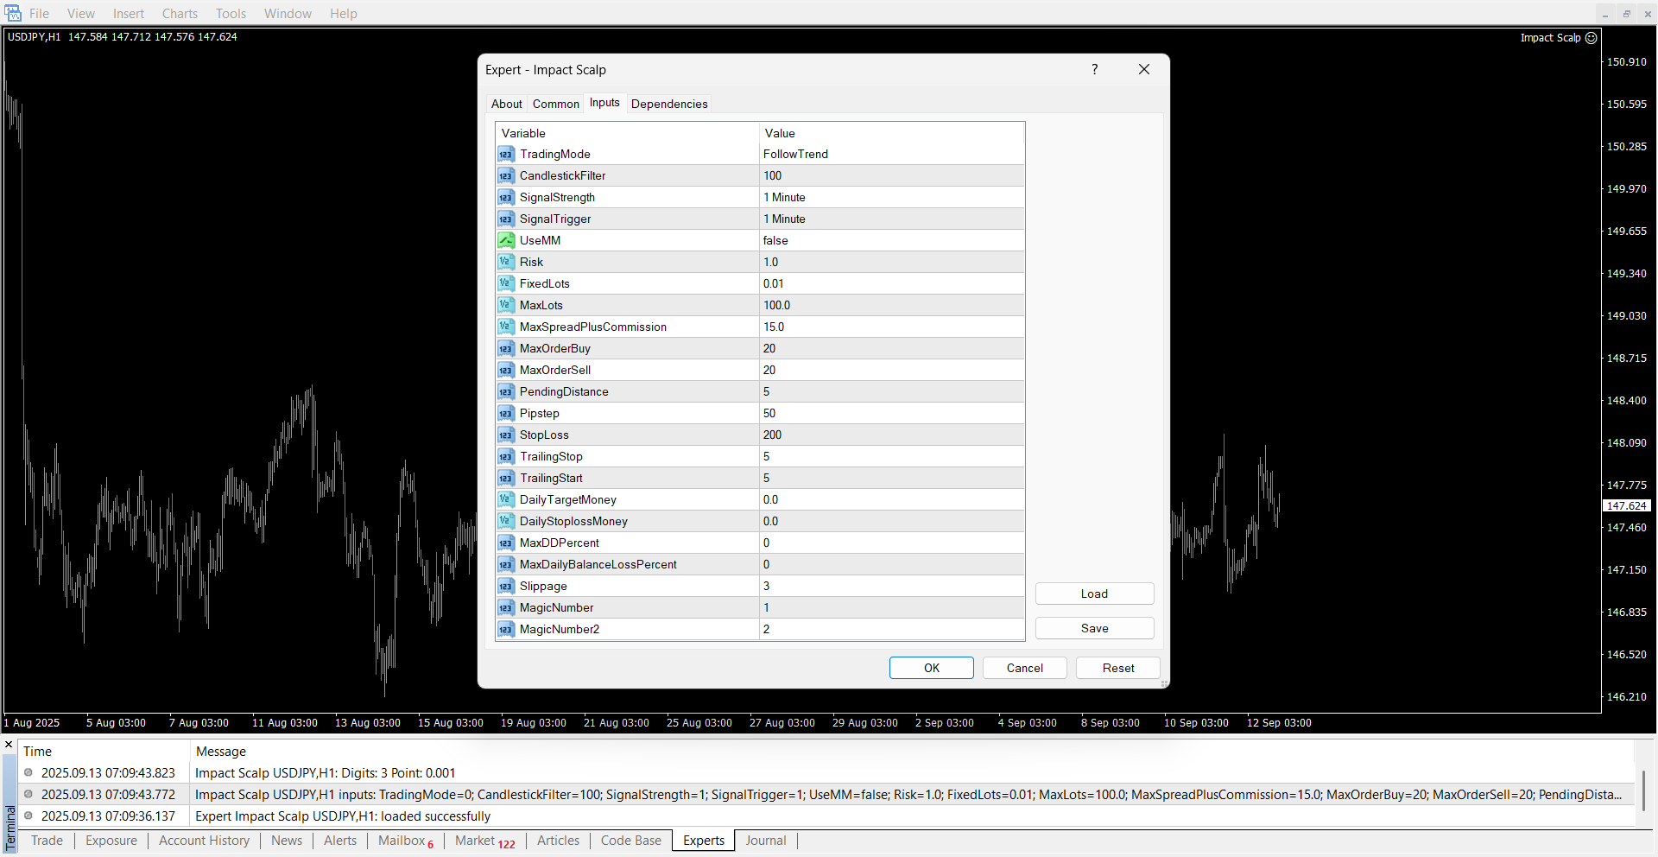Toggle the UseMM false value
This screenshot has width=1658, height=857.
click(x=891, y=241)
